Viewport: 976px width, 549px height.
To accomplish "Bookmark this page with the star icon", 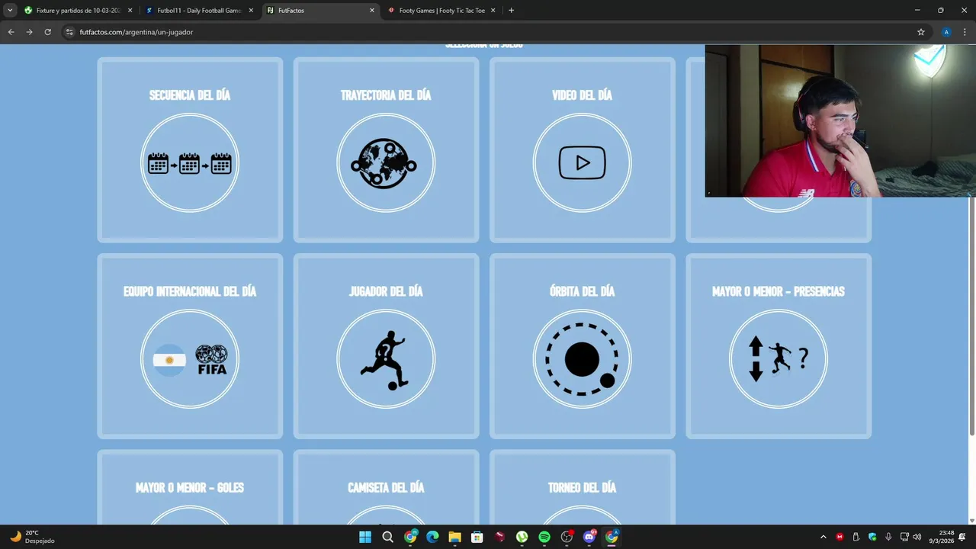I will coord(921,32).
